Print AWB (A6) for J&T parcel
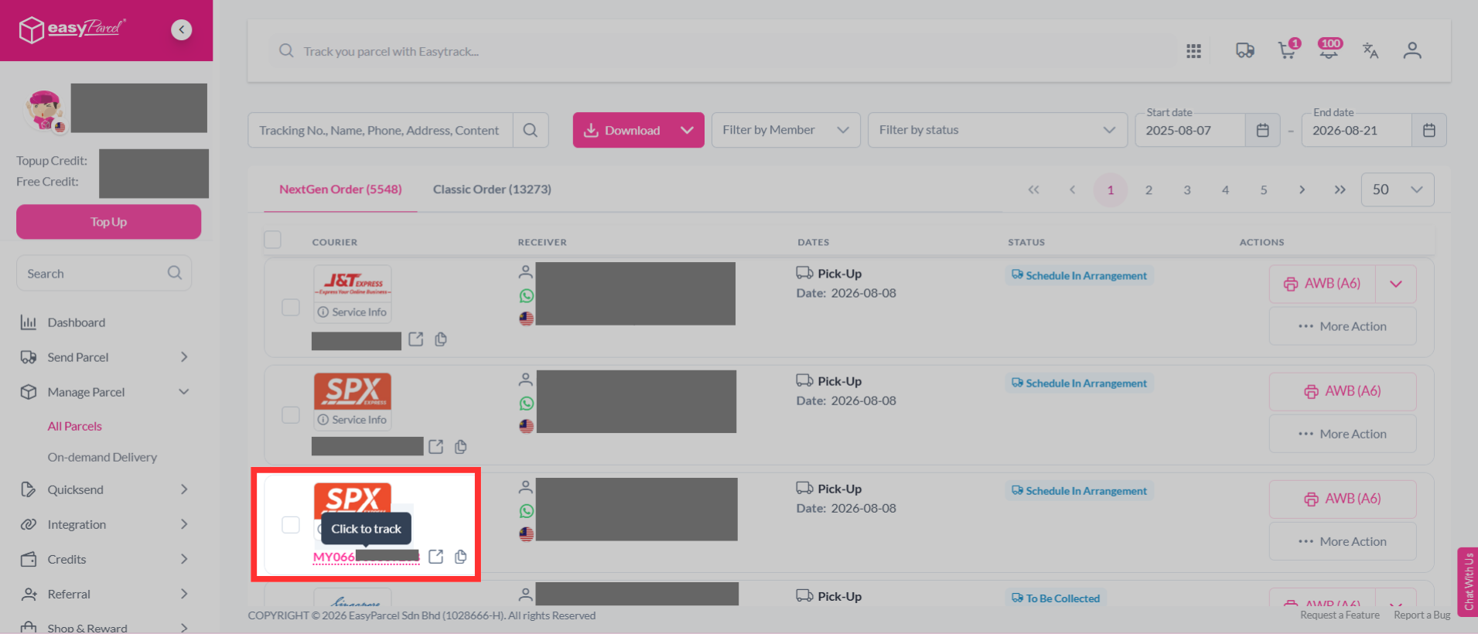Image resolution: width=1478 pixels, height=634 pixels. (1323, 284)
